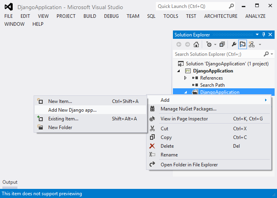
Task: Collapse the highlighted DjangoApplication folder
Action: click(186, 92)
